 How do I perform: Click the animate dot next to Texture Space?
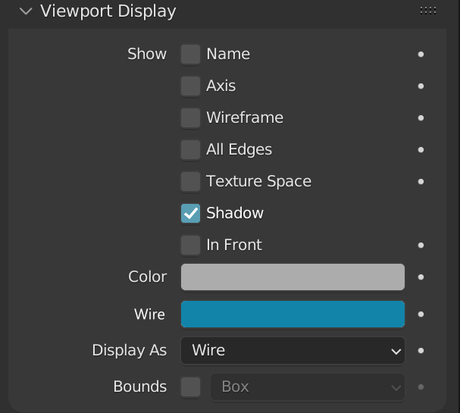pyautogui.click(x=421, y=182)
